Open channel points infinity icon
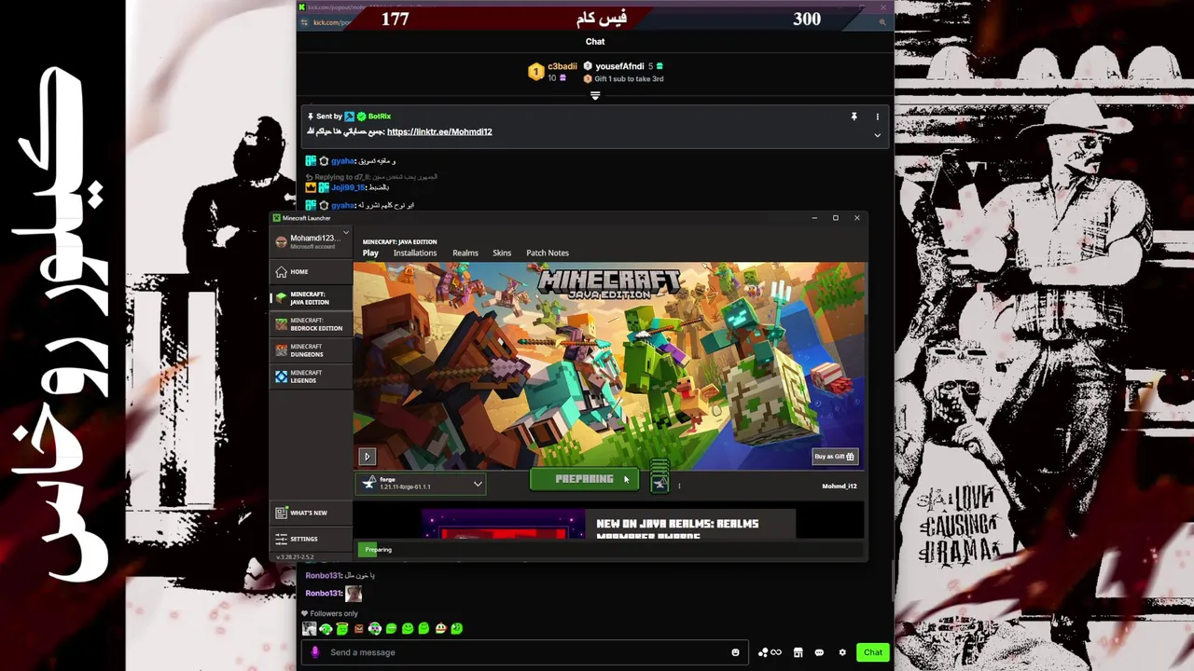The height and width of the screenshot is (671, 1194). coord(771,652)
